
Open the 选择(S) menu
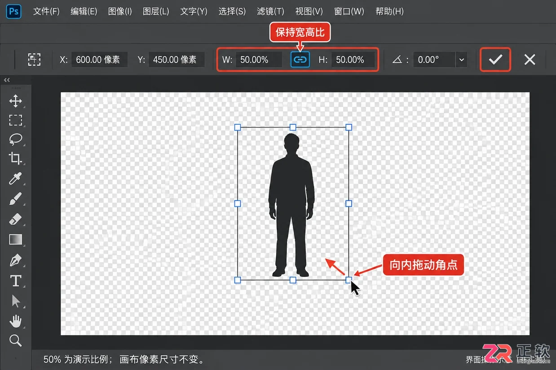(x=232, y=11)
